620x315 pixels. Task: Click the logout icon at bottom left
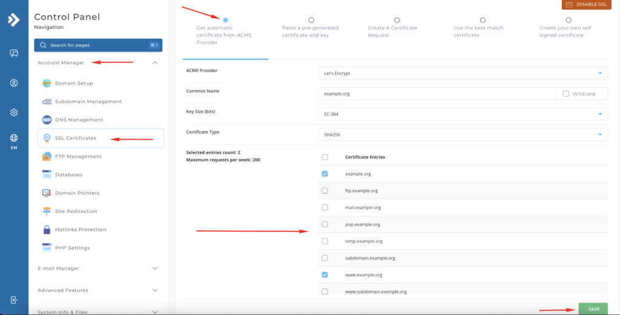(x=14, y=300)
